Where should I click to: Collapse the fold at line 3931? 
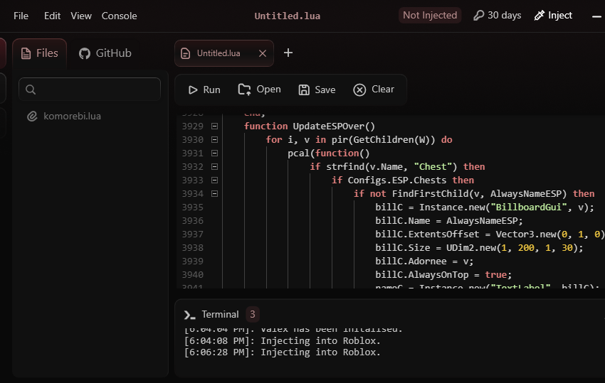(x=214, y=153)
